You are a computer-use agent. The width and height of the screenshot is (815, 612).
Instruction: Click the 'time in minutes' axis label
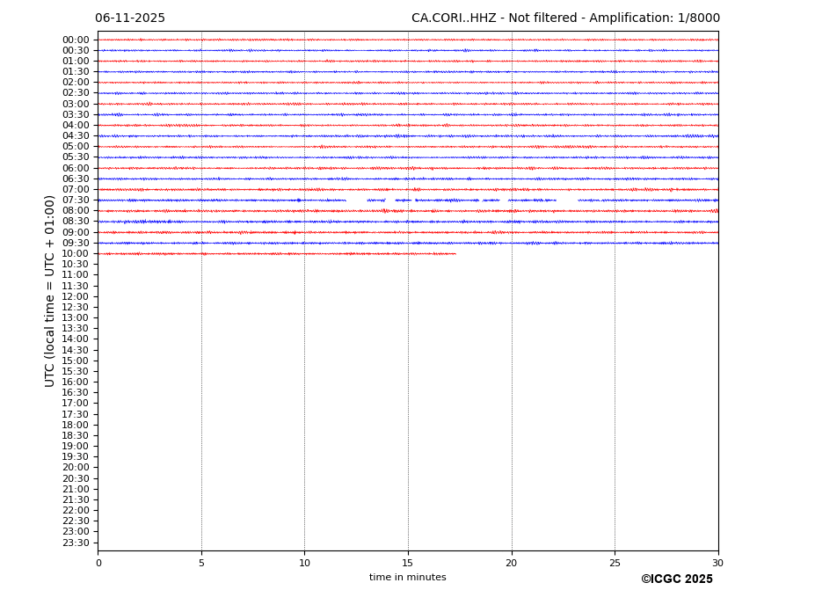407,578
